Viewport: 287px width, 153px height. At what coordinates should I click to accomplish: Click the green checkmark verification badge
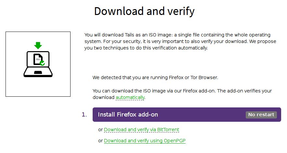(42, 63)
